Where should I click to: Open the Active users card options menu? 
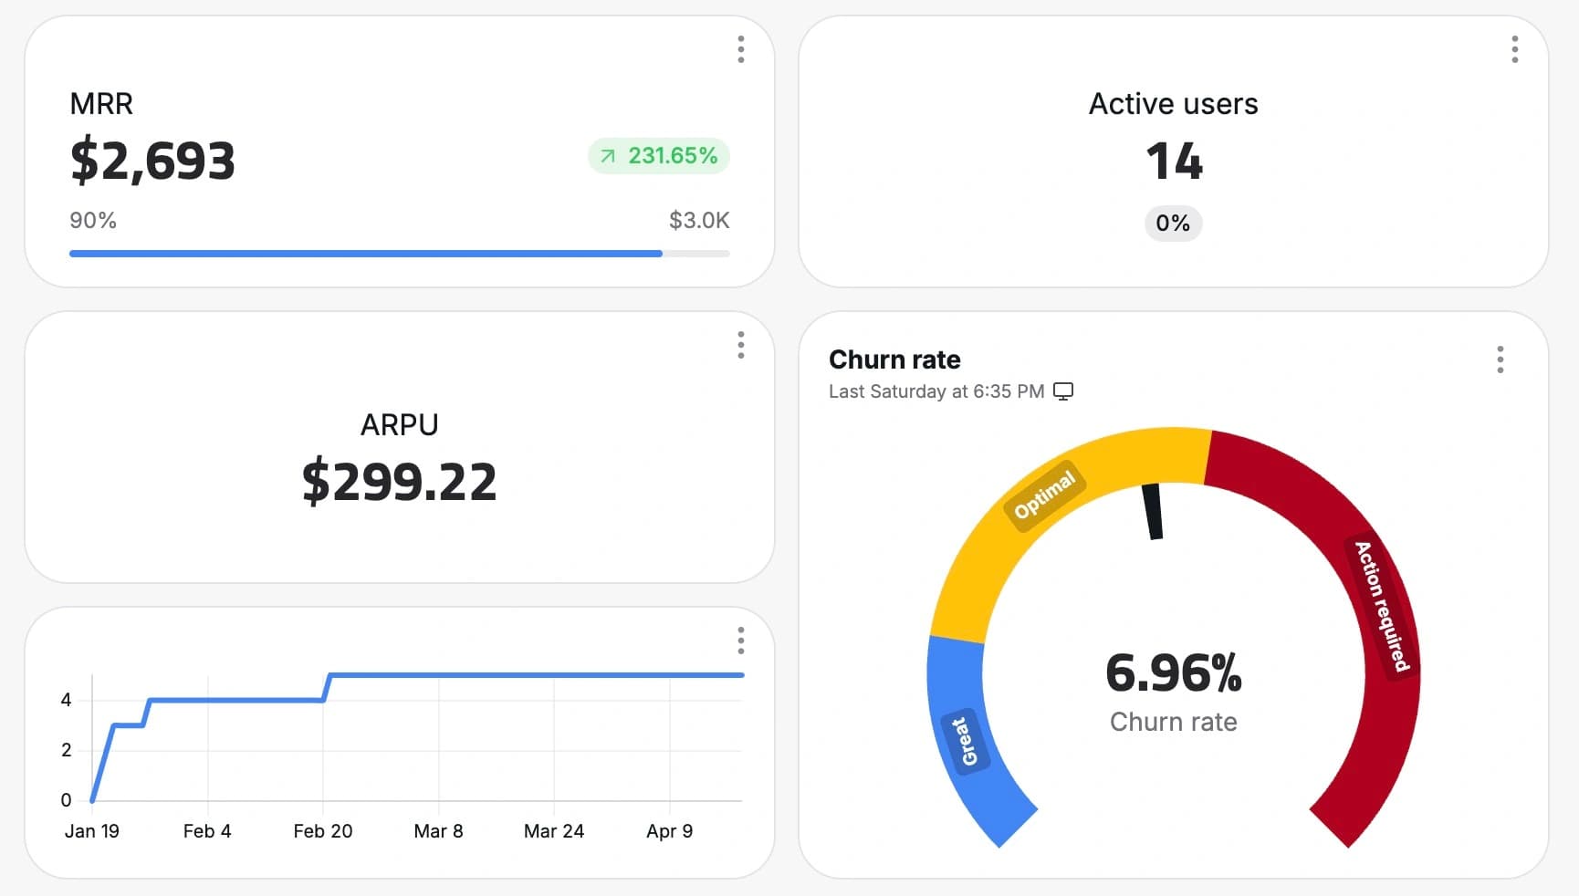[x=1515, y=50]
